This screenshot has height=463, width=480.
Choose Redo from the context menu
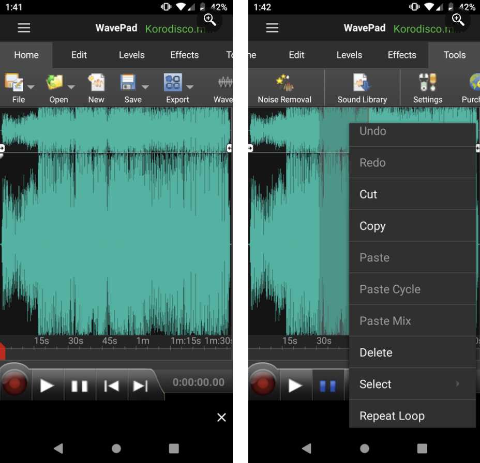point(412,162)
